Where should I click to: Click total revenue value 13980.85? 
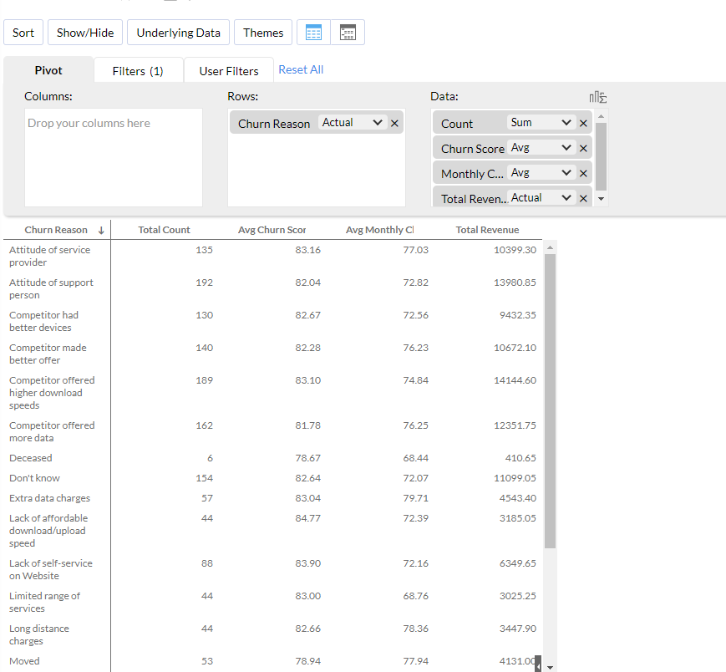[x=515, y=283]
